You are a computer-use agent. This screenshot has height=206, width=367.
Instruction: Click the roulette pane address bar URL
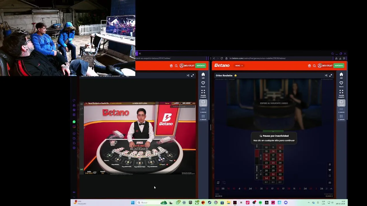[x=257, y=58]
